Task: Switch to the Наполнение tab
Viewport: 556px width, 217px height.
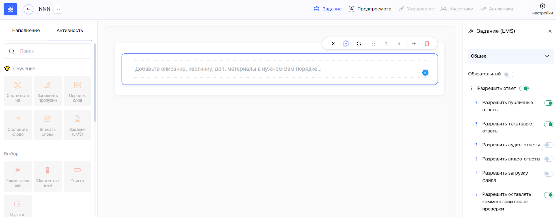Action: point(26,31)
